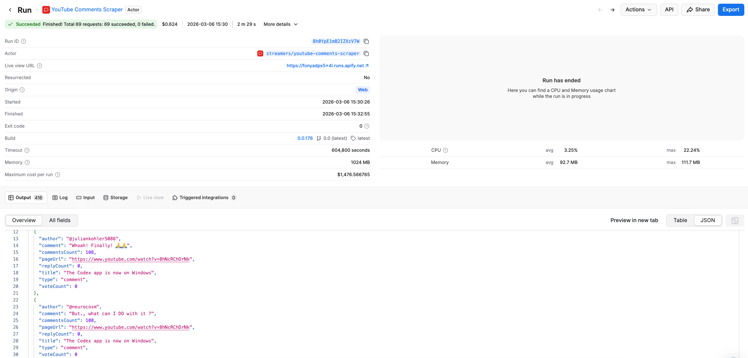Go to the next run using the right arrow
This screenshot has height=358, width=748.
click(x=612, y=10)
